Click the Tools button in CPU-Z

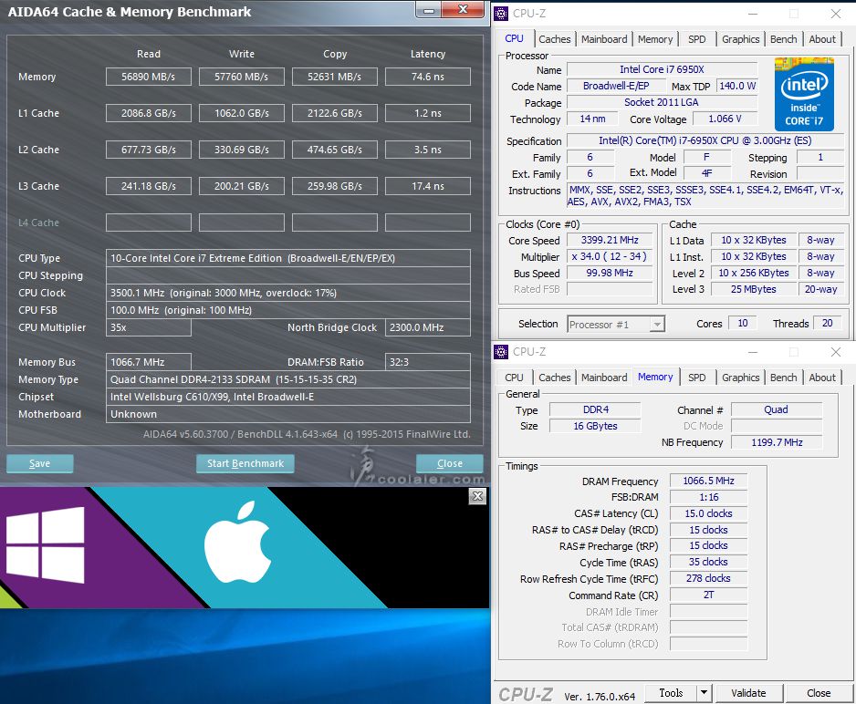tap(671, 692)
